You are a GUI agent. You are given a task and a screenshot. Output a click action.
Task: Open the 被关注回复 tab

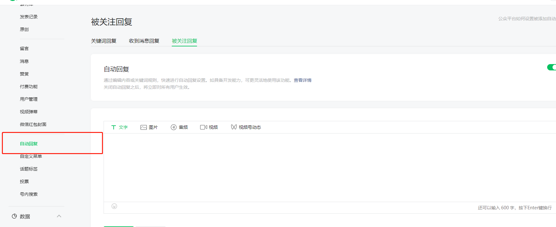tap(184, 41)
